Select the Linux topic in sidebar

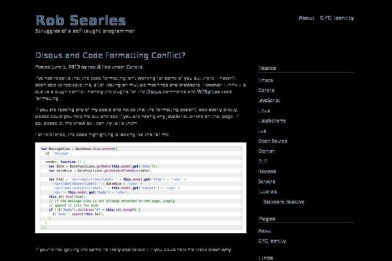[264, 111]
